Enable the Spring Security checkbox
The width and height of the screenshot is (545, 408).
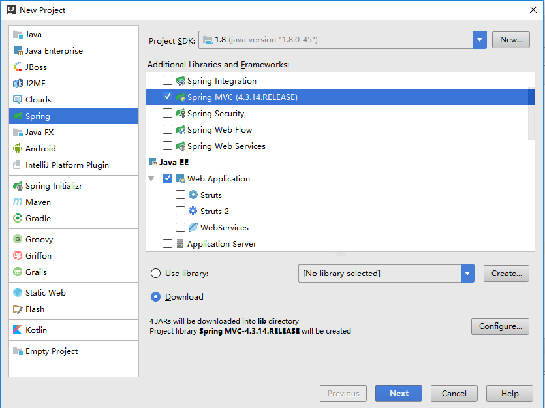click(x=167, y=113)
